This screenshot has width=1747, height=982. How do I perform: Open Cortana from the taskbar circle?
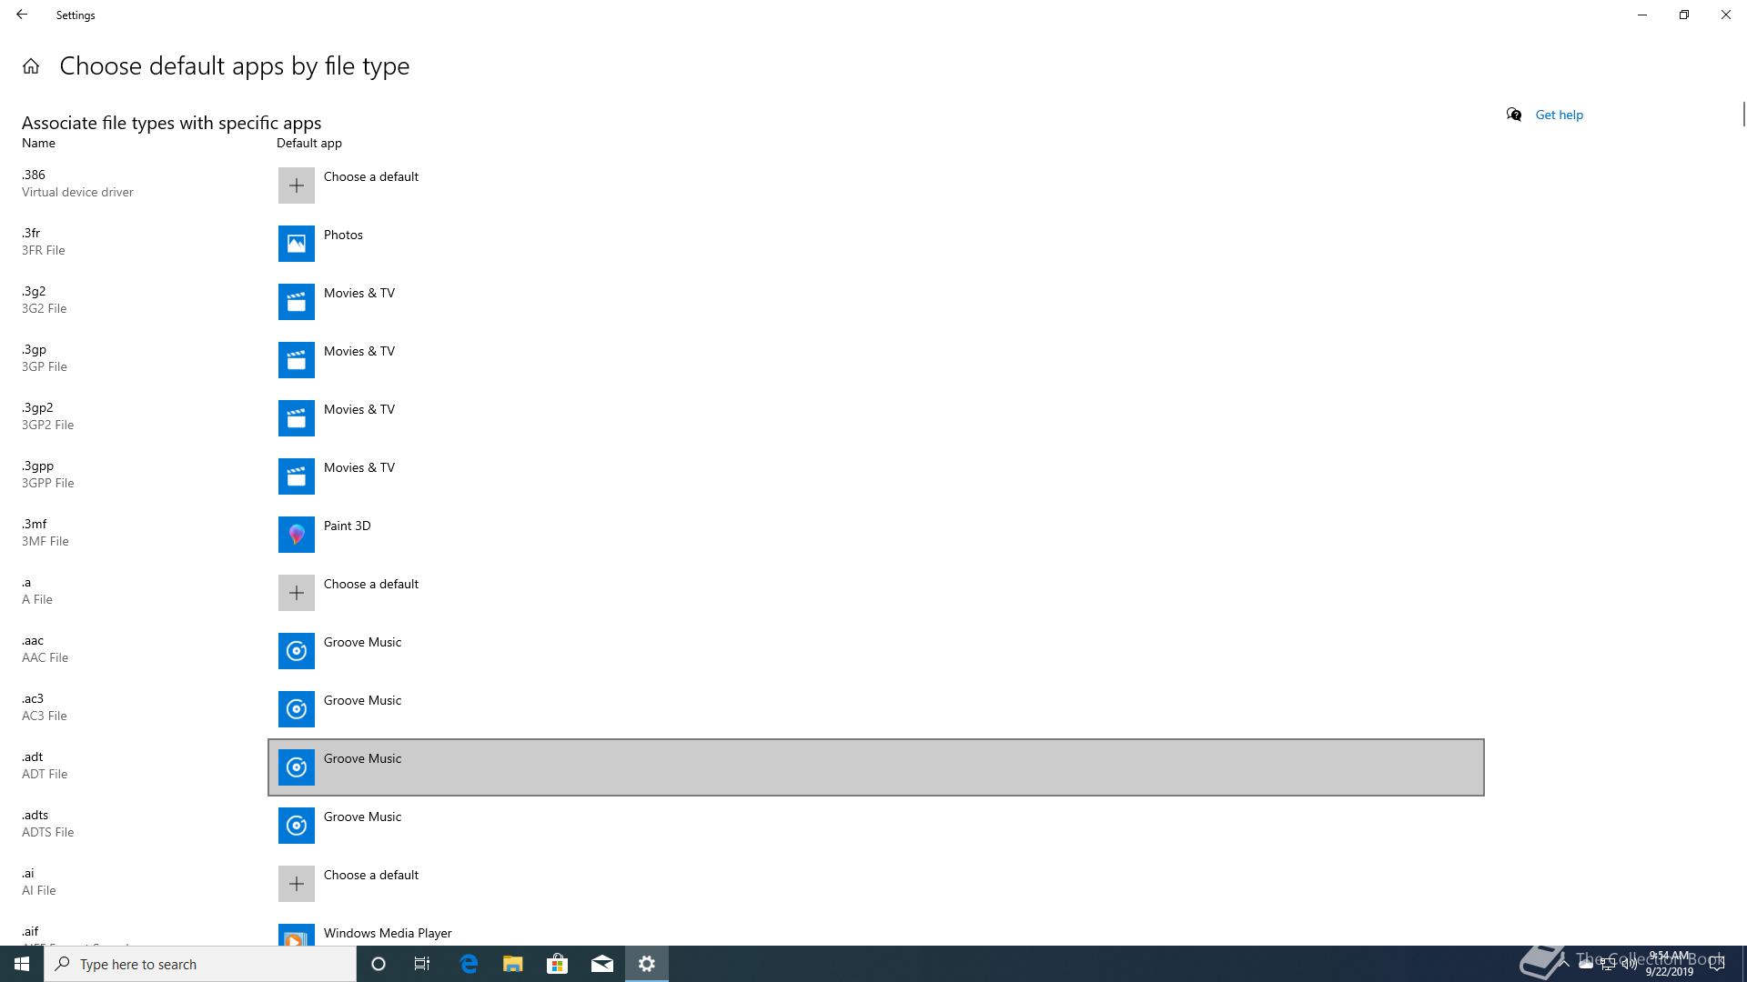point(379,964)
